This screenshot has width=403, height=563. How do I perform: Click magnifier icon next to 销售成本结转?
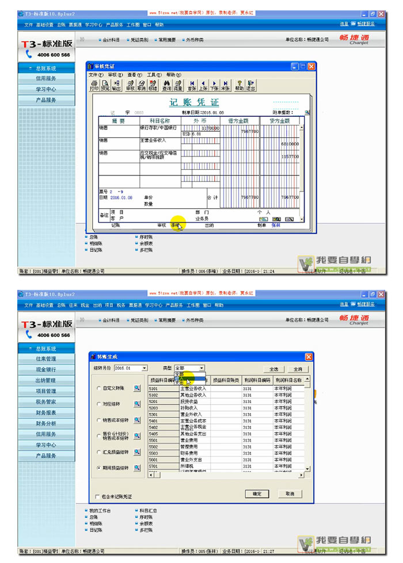[x=137, y=420]
